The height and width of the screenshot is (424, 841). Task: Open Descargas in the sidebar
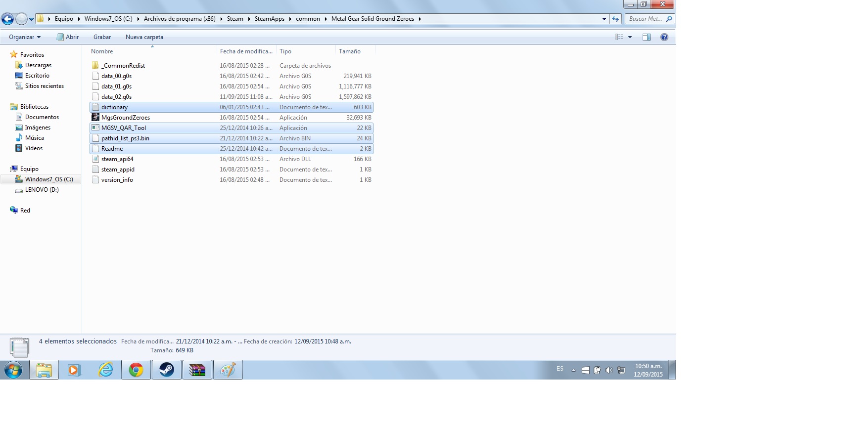(38, 65)
